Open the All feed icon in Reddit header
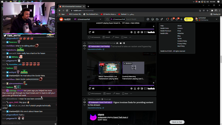Image resolution: width=222 pixels, height=125 pixels. coord(153,19)
